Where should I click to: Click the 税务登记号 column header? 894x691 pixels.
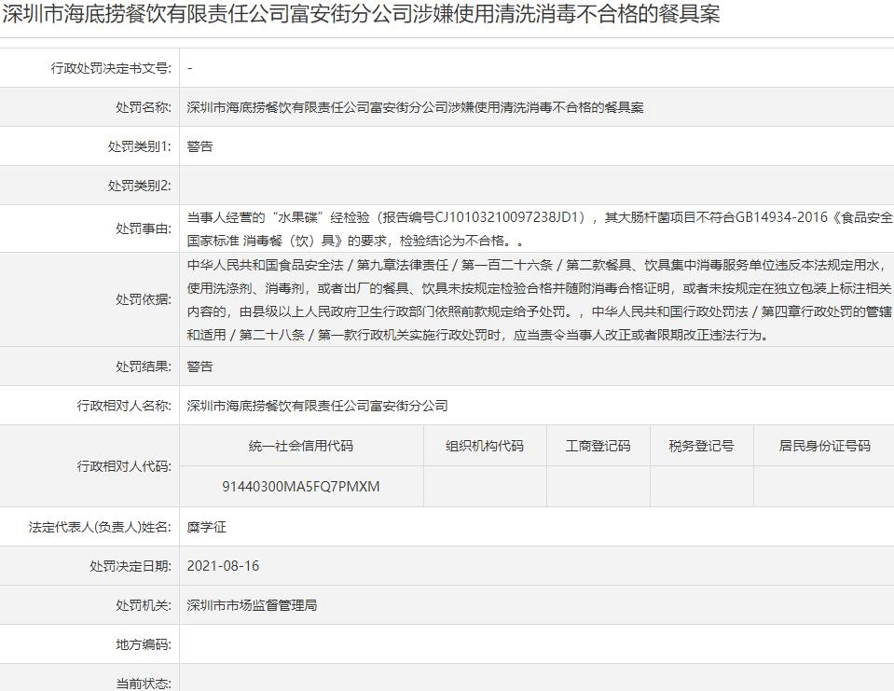[x=701, y=446]
